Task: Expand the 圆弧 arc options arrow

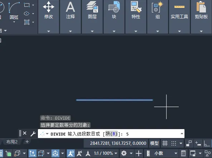Action: (14, 22)
